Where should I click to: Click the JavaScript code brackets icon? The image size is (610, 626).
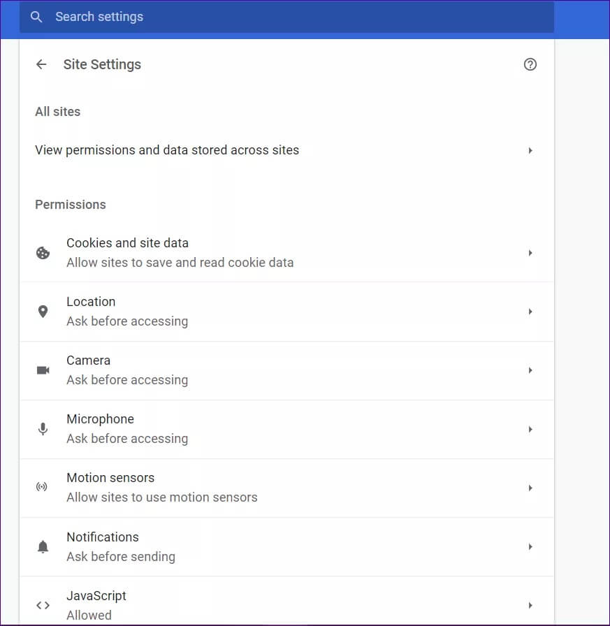pyautogui.click(x=43, y=605)
